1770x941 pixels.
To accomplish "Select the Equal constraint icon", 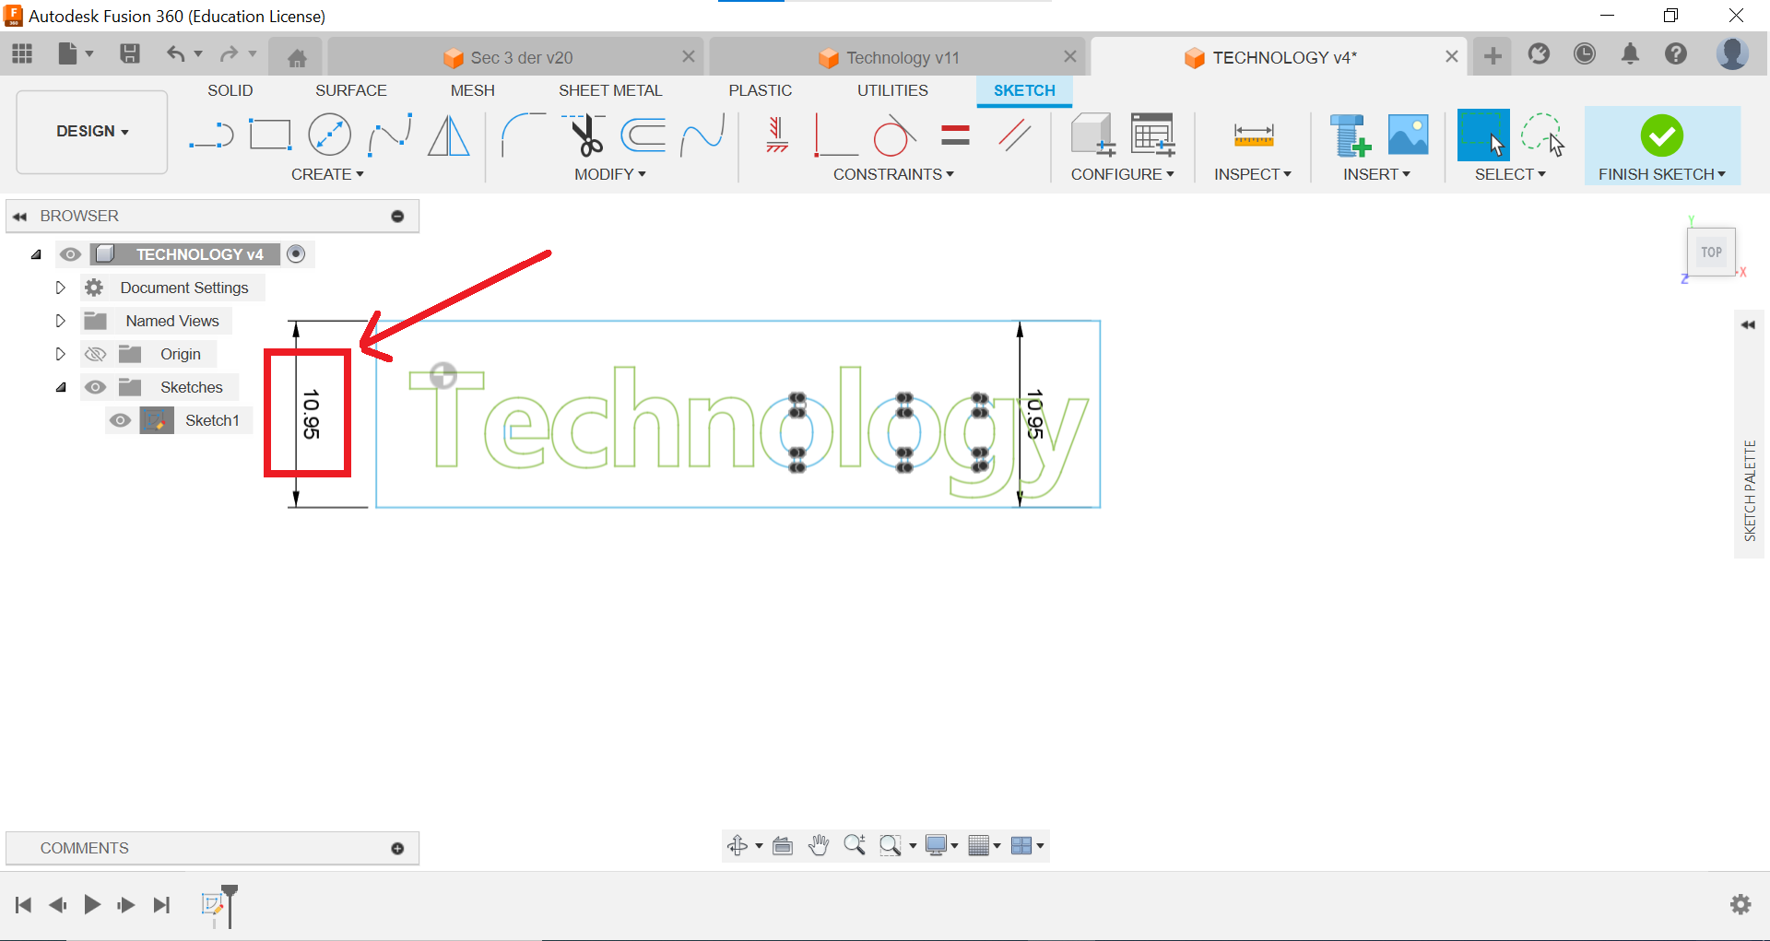I will click(x=955, y=135).
